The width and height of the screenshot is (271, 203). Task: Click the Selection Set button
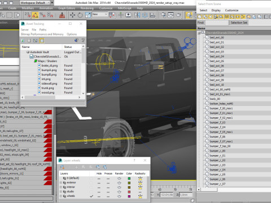click(239, 23)
